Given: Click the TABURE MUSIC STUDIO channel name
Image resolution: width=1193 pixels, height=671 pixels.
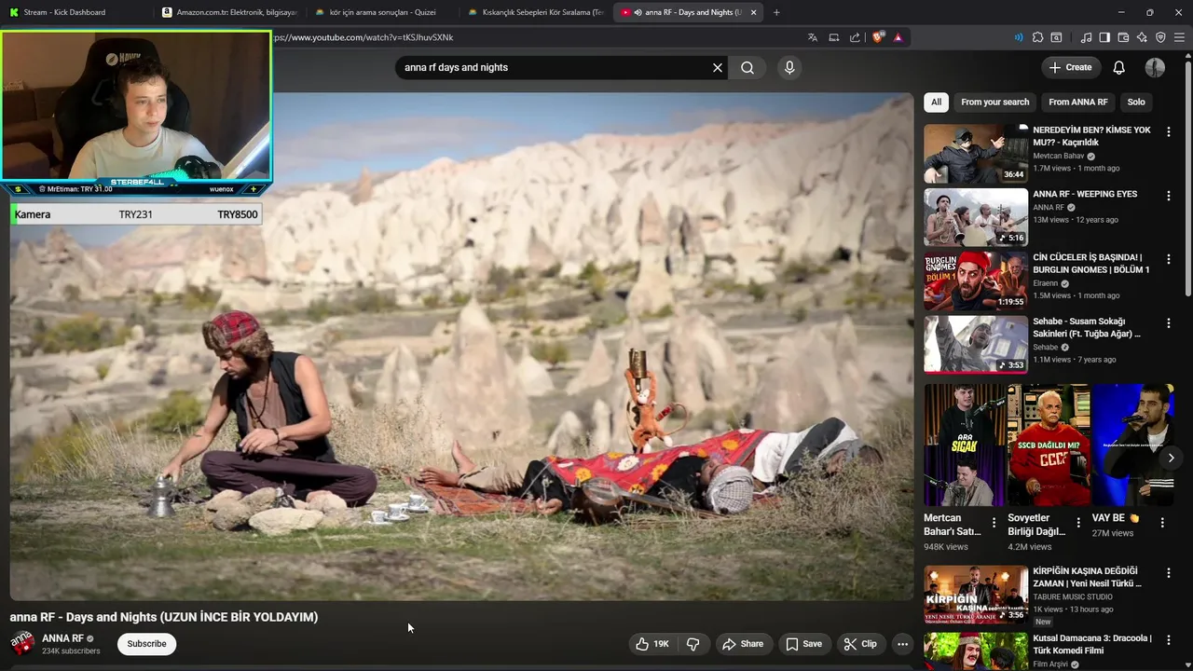Looking at the screenshot, I should point(1073,596).
